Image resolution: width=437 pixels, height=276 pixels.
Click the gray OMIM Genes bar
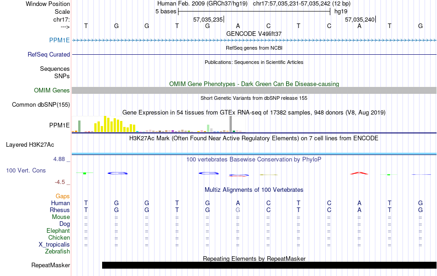(254, 90)
